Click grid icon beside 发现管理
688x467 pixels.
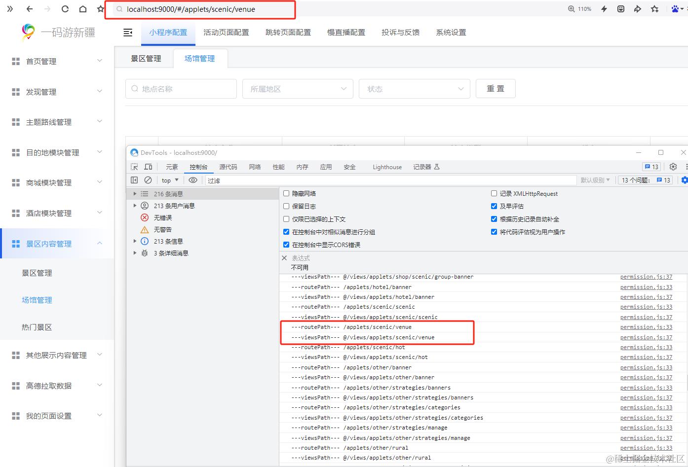point(16,92)
